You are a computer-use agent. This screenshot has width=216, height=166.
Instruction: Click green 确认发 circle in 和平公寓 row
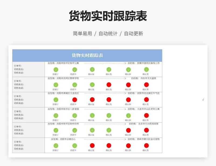[109, 70]
